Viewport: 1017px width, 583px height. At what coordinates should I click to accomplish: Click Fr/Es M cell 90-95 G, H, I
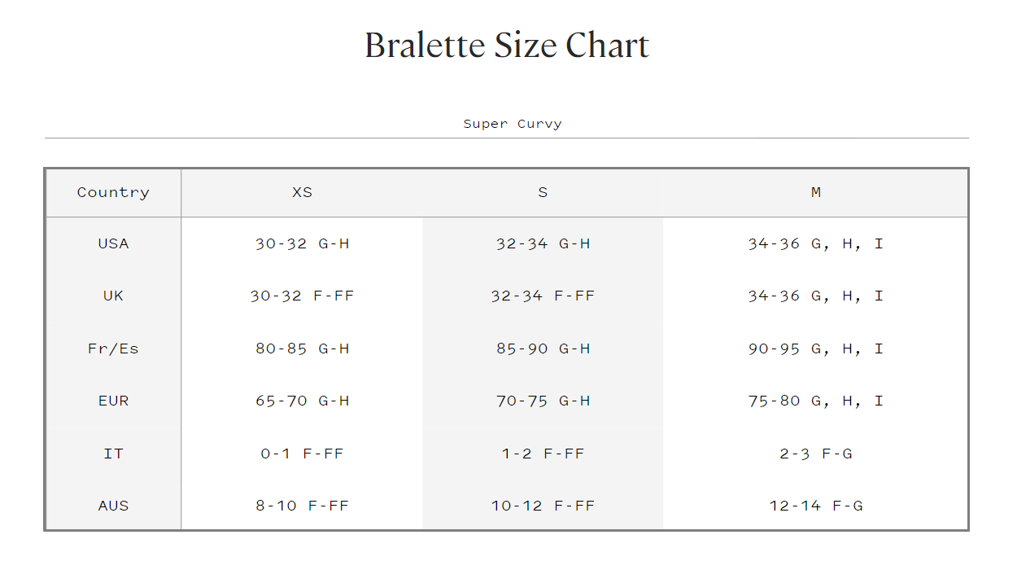815,348
